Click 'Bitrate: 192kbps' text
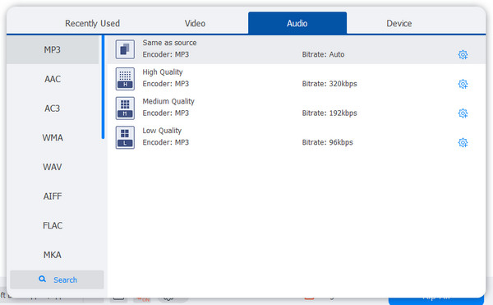 tap(329, 113)
